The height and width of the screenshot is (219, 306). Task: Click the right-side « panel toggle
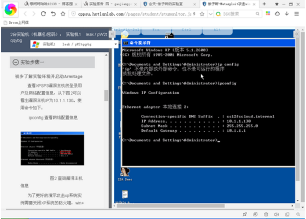pos(297,34)
